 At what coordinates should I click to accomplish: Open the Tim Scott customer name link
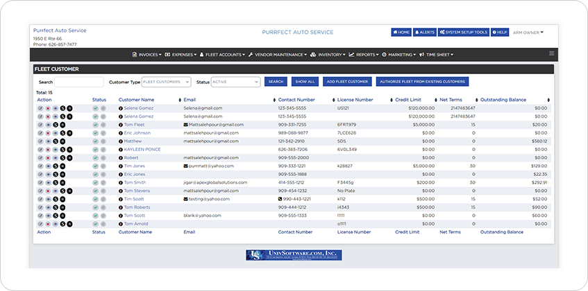[134, 199]
